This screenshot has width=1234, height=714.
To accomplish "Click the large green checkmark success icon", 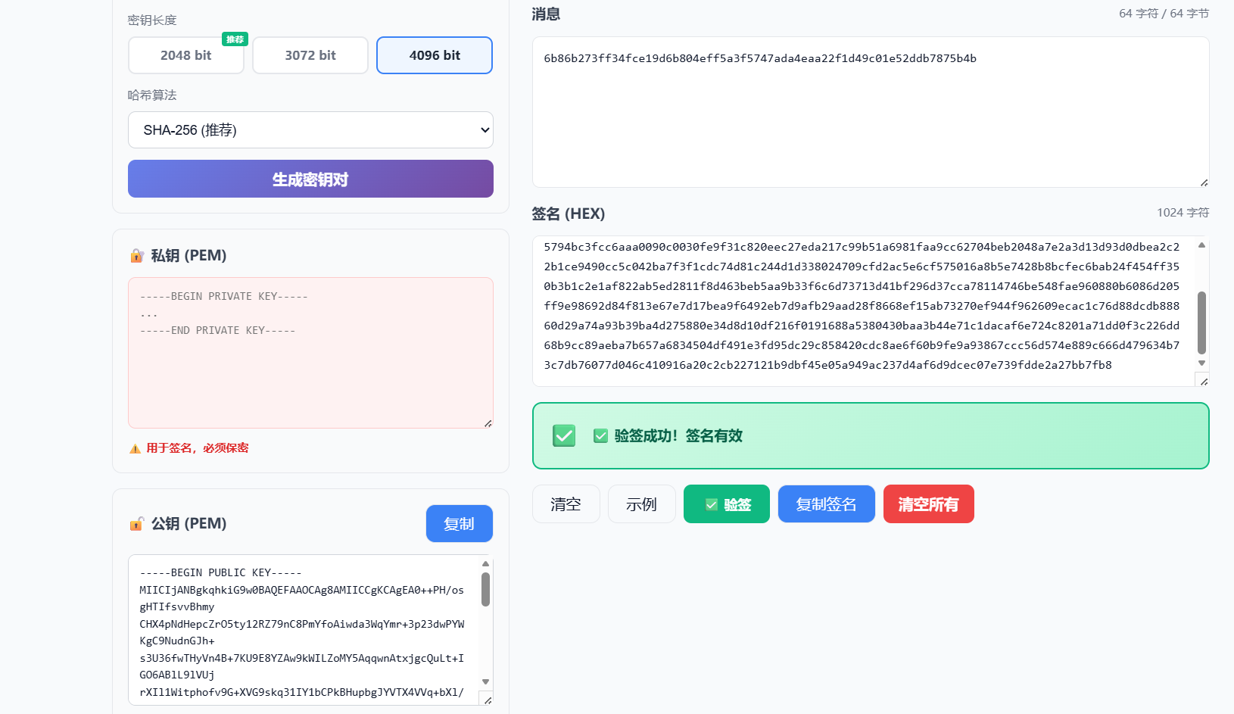I will (x=564, y=435).
